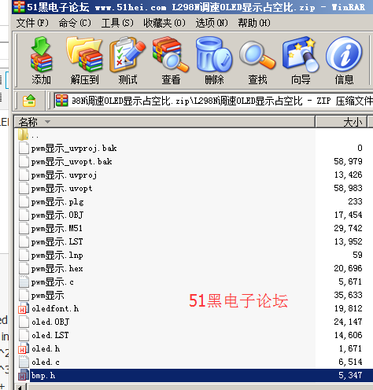Open the 向导 (Wizard) toolbar icon
The image size is (373, 390).
[301, 54]
